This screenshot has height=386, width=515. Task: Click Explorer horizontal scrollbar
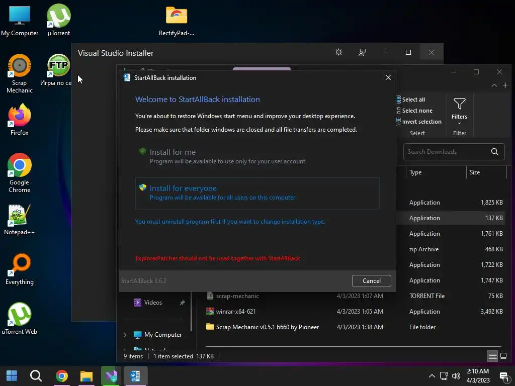click(353, 346)
